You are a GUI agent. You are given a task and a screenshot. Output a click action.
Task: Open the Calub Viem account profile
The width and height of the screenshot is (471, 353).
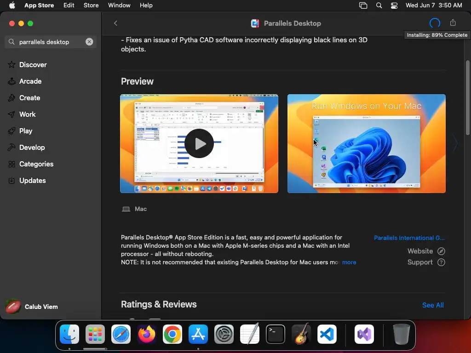click(32, 307)
